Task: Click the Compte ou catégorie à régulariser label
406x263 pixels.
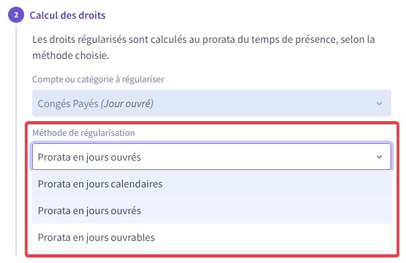Action: pos(98,79)
